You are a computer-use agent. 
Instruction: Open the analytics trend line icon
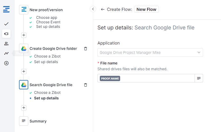coord(6,53)
